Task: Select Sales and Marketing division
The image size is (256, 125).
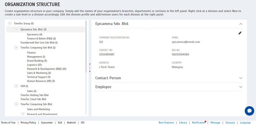Action: [x=38, y=109]
